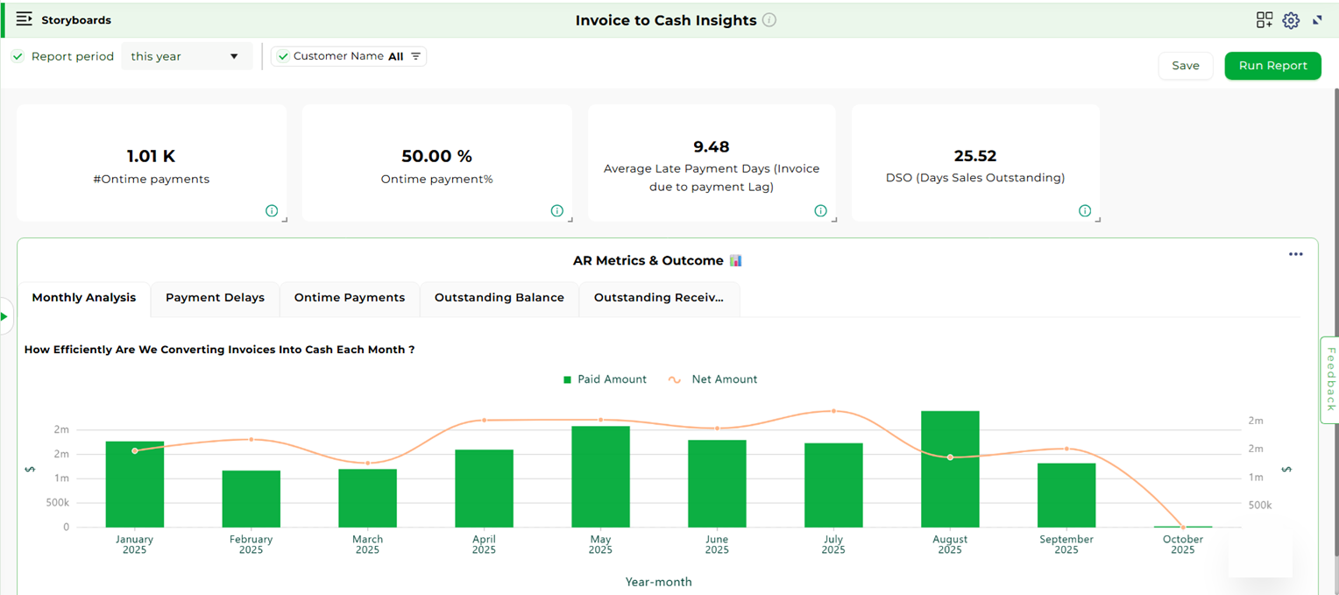Click info icon on Average Late Payment Days card
This screenshot has width=1339, height=595.
pyautogui.click(x=820, y=211)
